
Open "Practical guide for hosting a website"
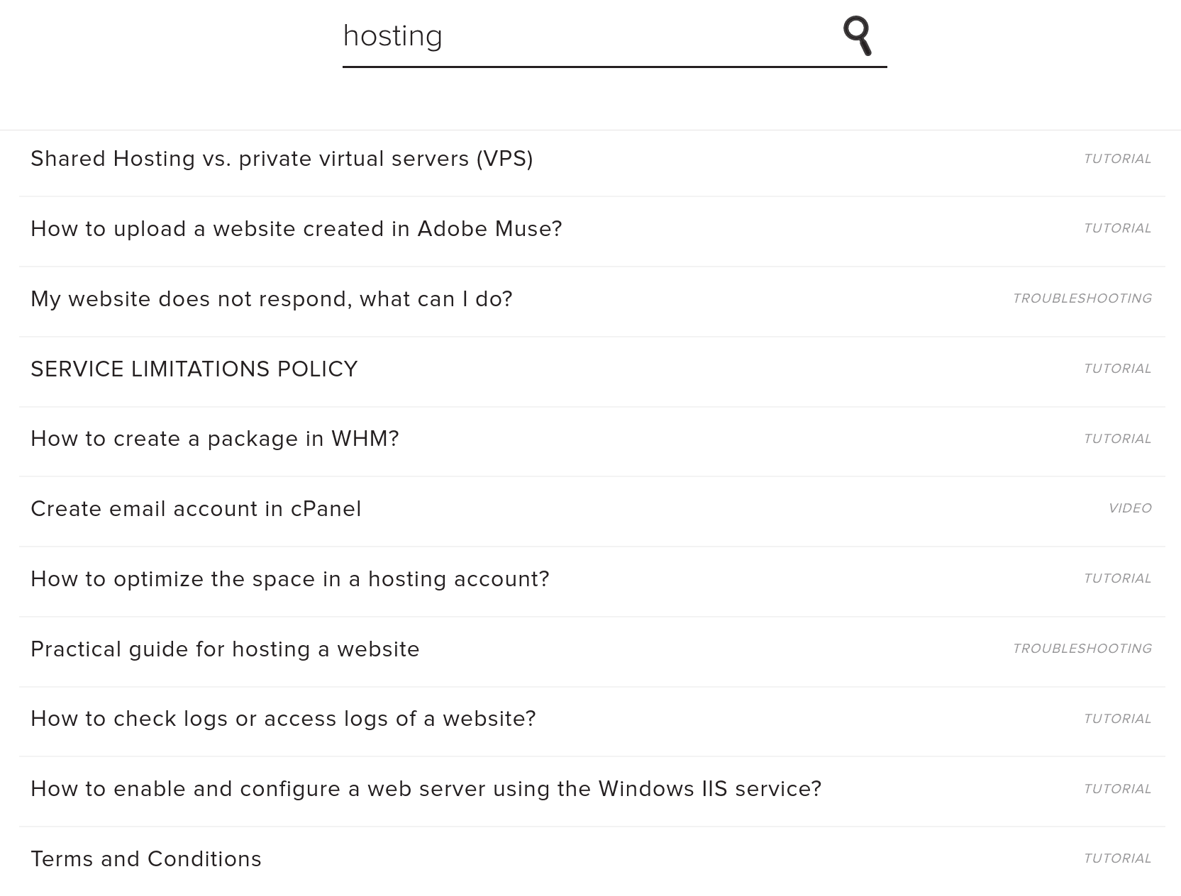(225, 649)
